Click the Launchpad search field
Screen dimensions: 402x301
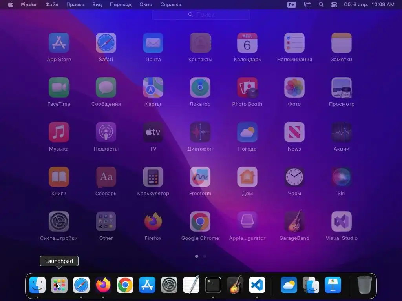tap(201, 15)
